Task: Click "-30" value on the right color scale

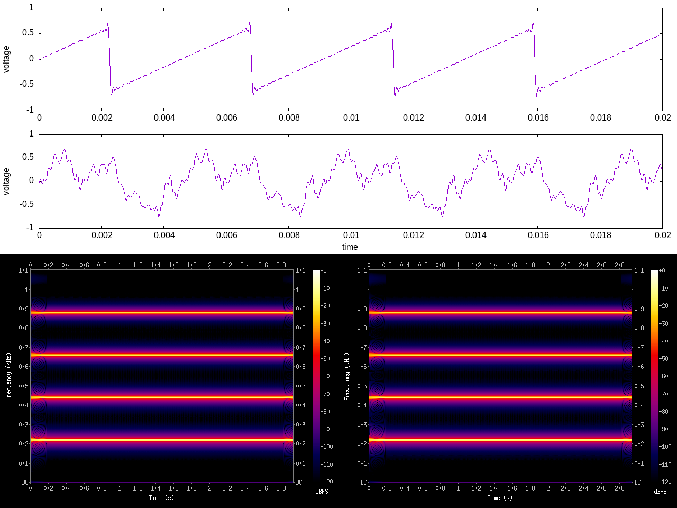Action: 664,323
